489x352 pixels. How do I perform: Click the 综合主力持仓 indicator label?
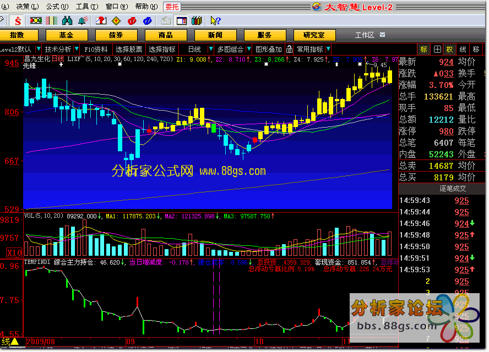click(74, 262)
